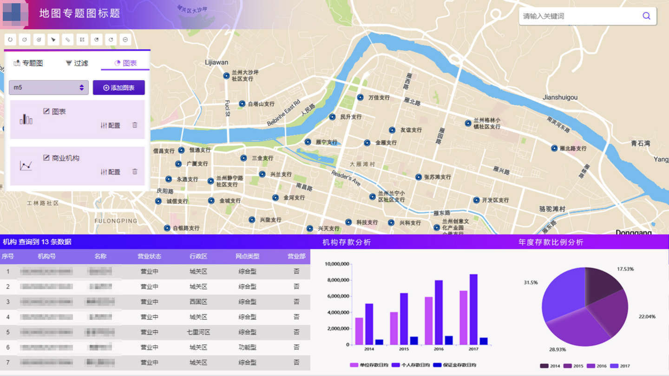Viewport: 669px width, 376px height.
Task: Click the line chart thumbnail icon
Action: click(x=26, y=165)
